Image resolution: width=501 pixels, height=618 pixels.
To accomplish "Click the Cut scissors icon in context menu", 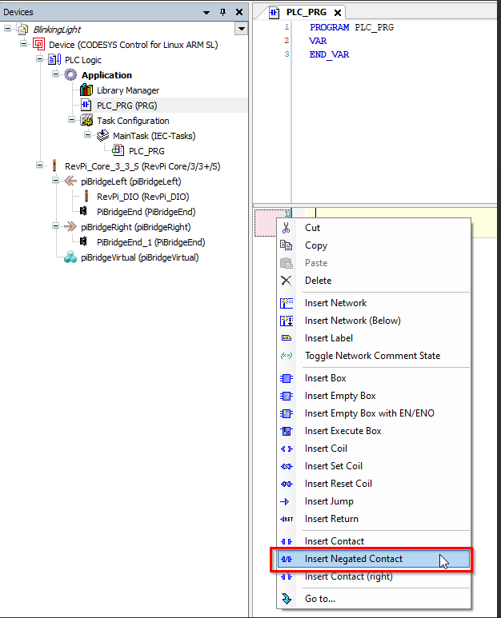I will click(287, 228).
